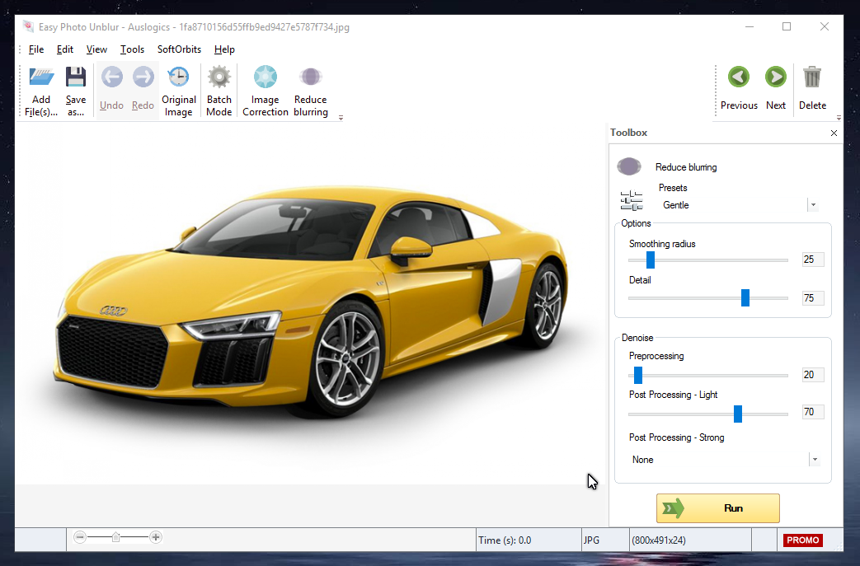Open the Help menu
The width and height of the screenshot is (860, 566).
(x=224, y=49)
